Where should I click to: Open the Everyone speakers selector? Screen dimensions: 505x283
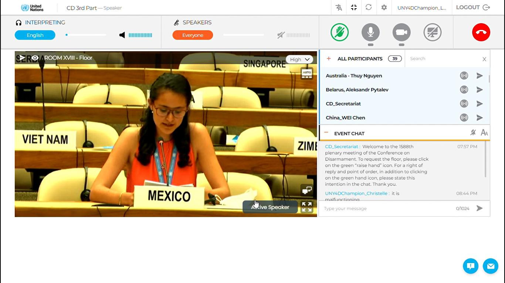tap(193, 35)
